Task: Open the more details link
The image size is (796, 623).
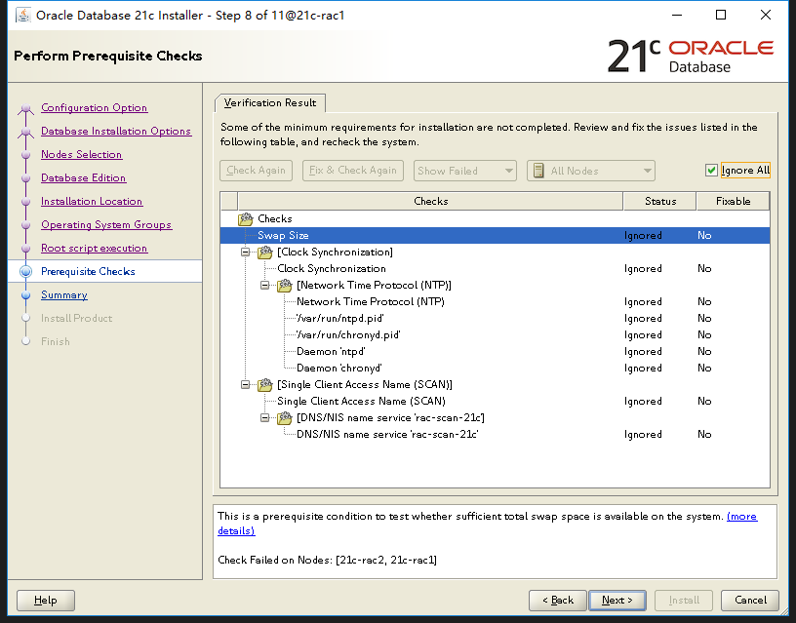Action: [741, 517]
